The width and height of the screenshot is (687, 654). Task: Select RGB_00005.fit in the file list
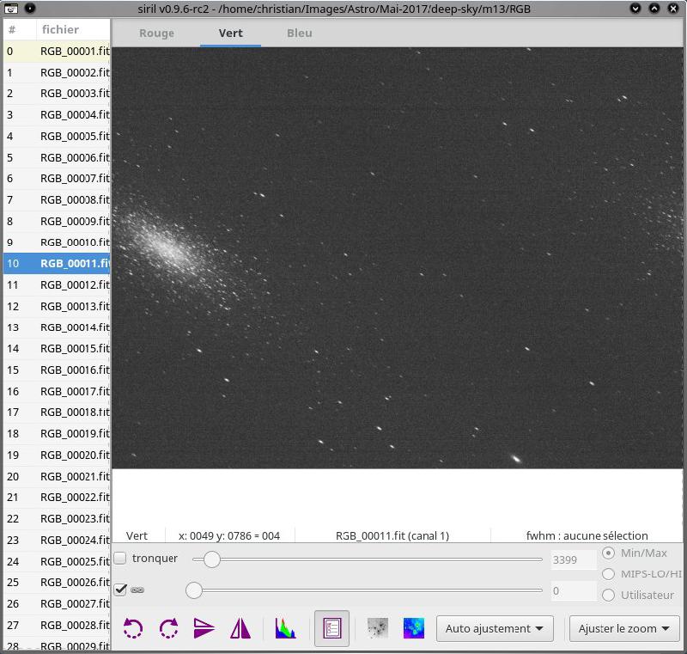57,137
